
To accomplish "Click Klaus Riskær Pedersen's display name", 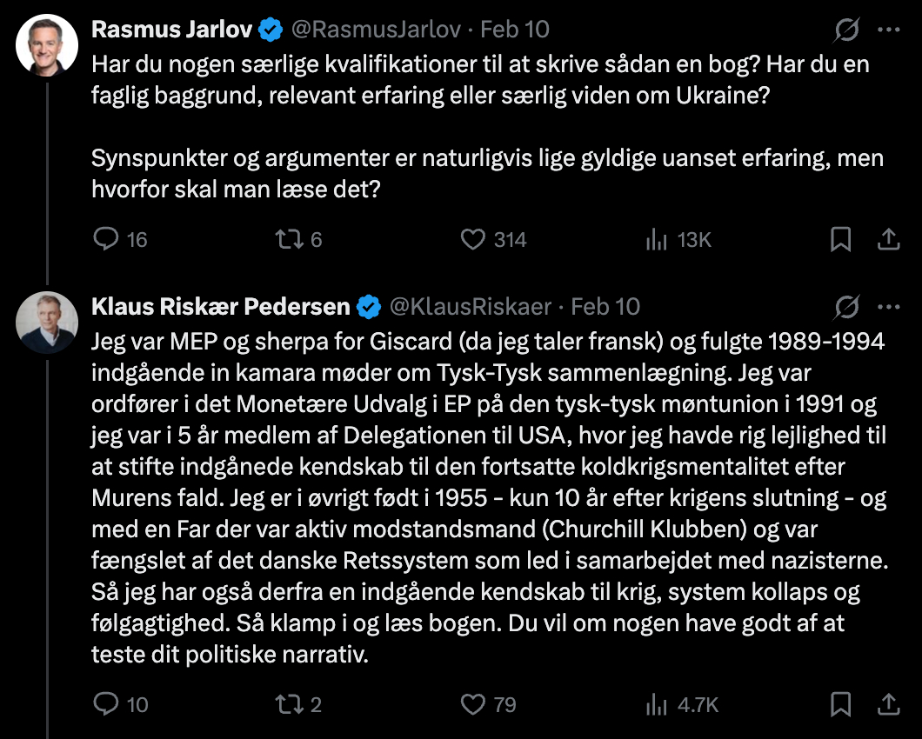I will pyautogui.click(x=221, y=306).
